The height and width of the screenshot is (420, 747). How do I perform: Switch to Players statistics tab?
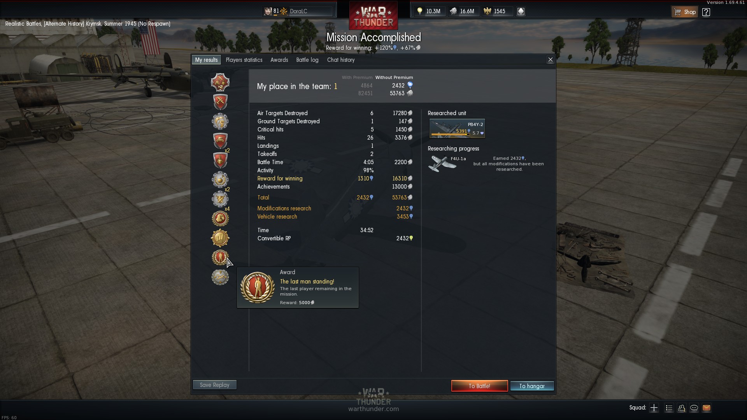(x=244, y=60)
